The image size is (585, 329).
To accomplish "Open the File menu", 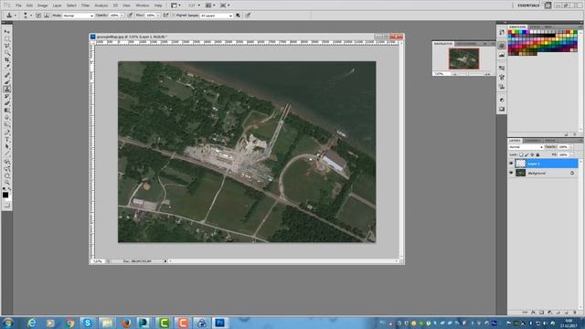I will tap(18, 5).
